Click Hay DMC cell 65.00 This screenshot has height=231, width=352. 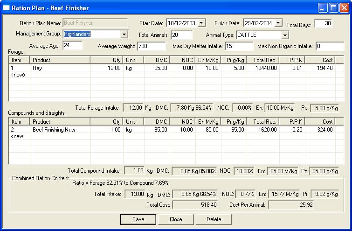(157, 68)
